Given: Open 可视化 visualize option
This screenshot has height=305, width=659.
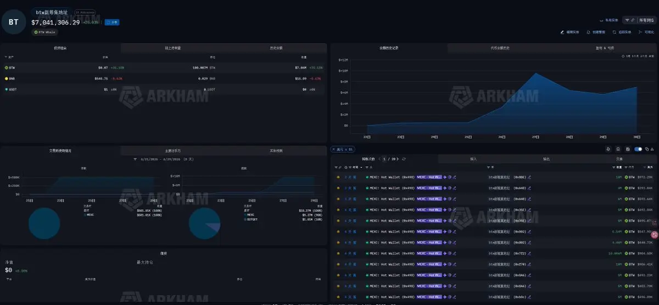Looking at the screenshot, I should click(645, 32).
